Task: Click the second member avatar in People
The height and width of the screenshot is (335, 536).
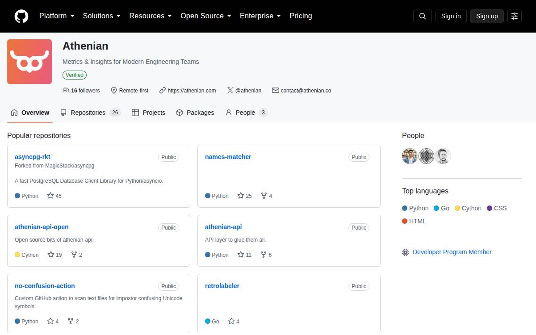Action: point(426,156)
